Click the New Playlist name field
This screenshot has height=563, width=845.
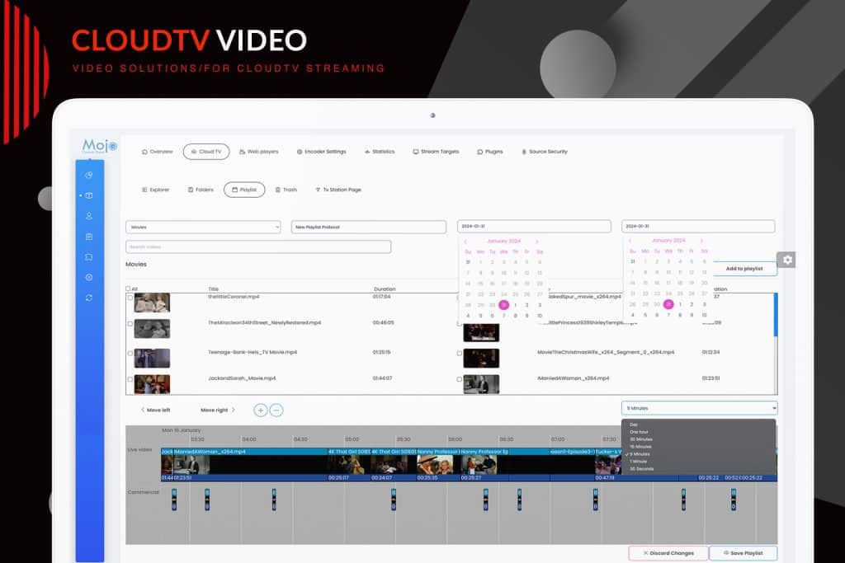(369, 228)
